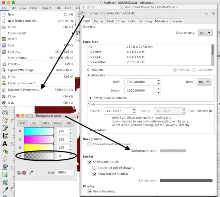The image size is (220, 197).
Task: Open the Custom size Units dropdown
Action: pyautogui.click(x=204, y=82)
